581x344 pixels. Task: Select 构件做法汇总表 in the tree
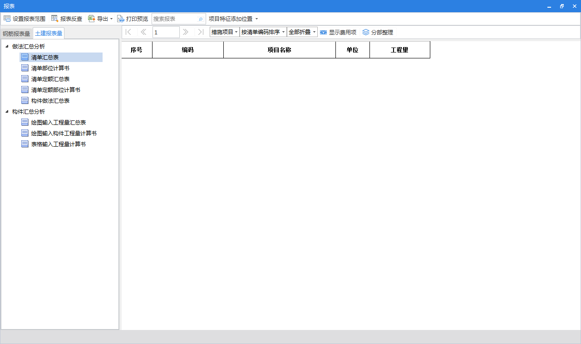point(50,100)
